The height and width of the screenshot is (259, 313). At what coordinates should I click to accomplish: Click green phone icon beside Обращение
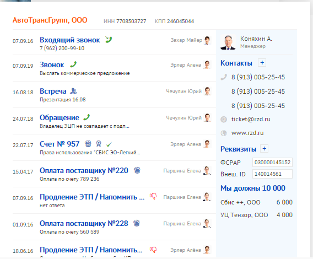click(87, 117)
